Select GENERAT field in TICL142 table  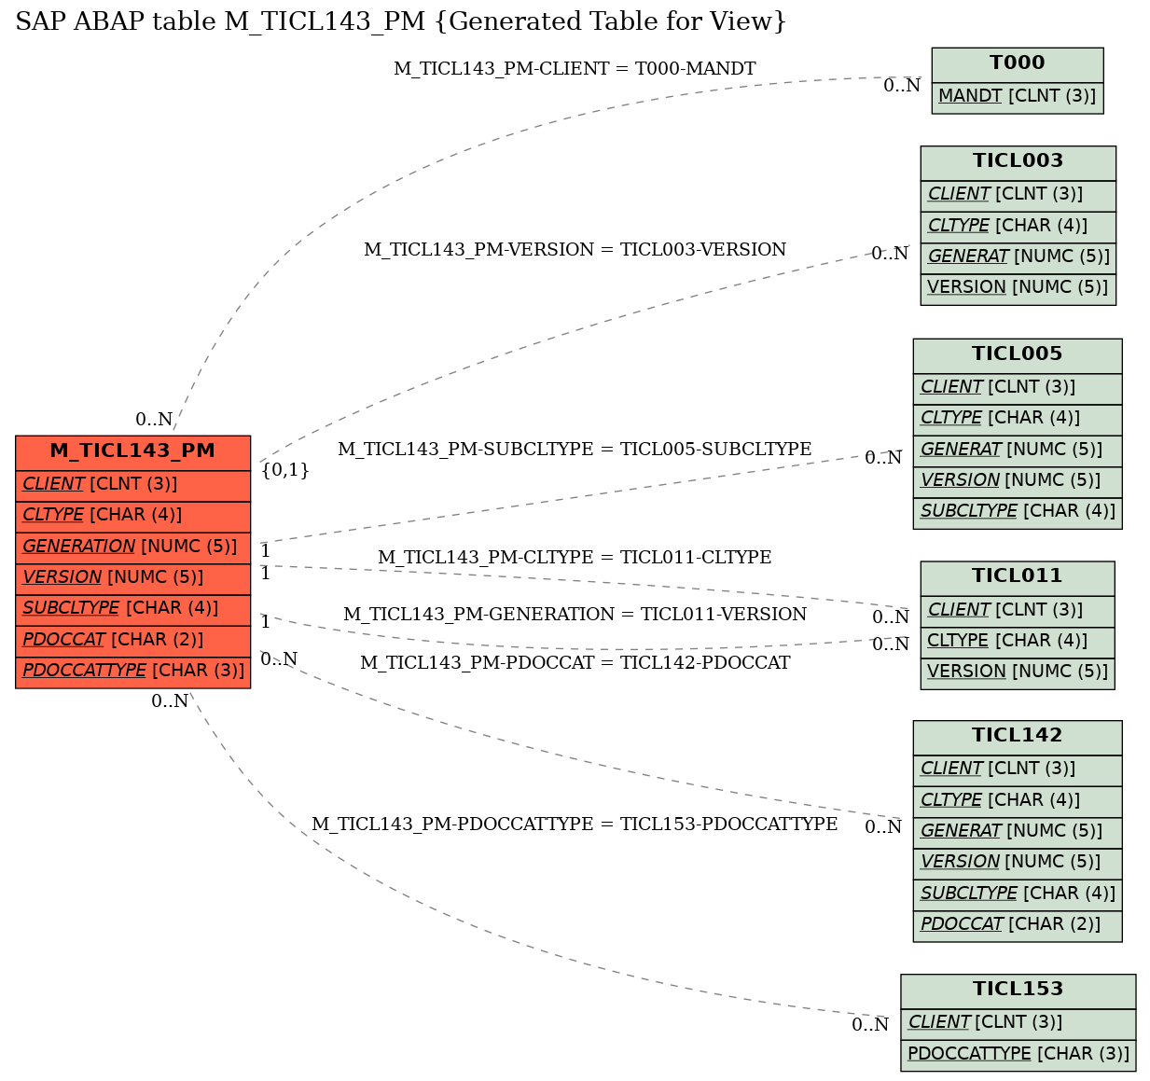pyautogui.click(x=1018, y=831)
